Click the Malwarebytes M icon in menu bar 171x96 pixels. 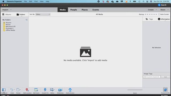click(122, 1)
